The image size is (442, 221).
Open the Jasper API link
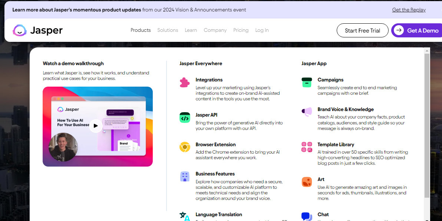(x=206, y=115)
